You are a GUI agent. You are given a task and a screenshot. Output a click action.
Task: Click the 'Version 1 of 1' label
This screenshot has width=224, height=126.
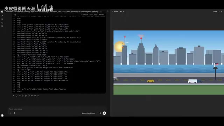tap(118, 12)
